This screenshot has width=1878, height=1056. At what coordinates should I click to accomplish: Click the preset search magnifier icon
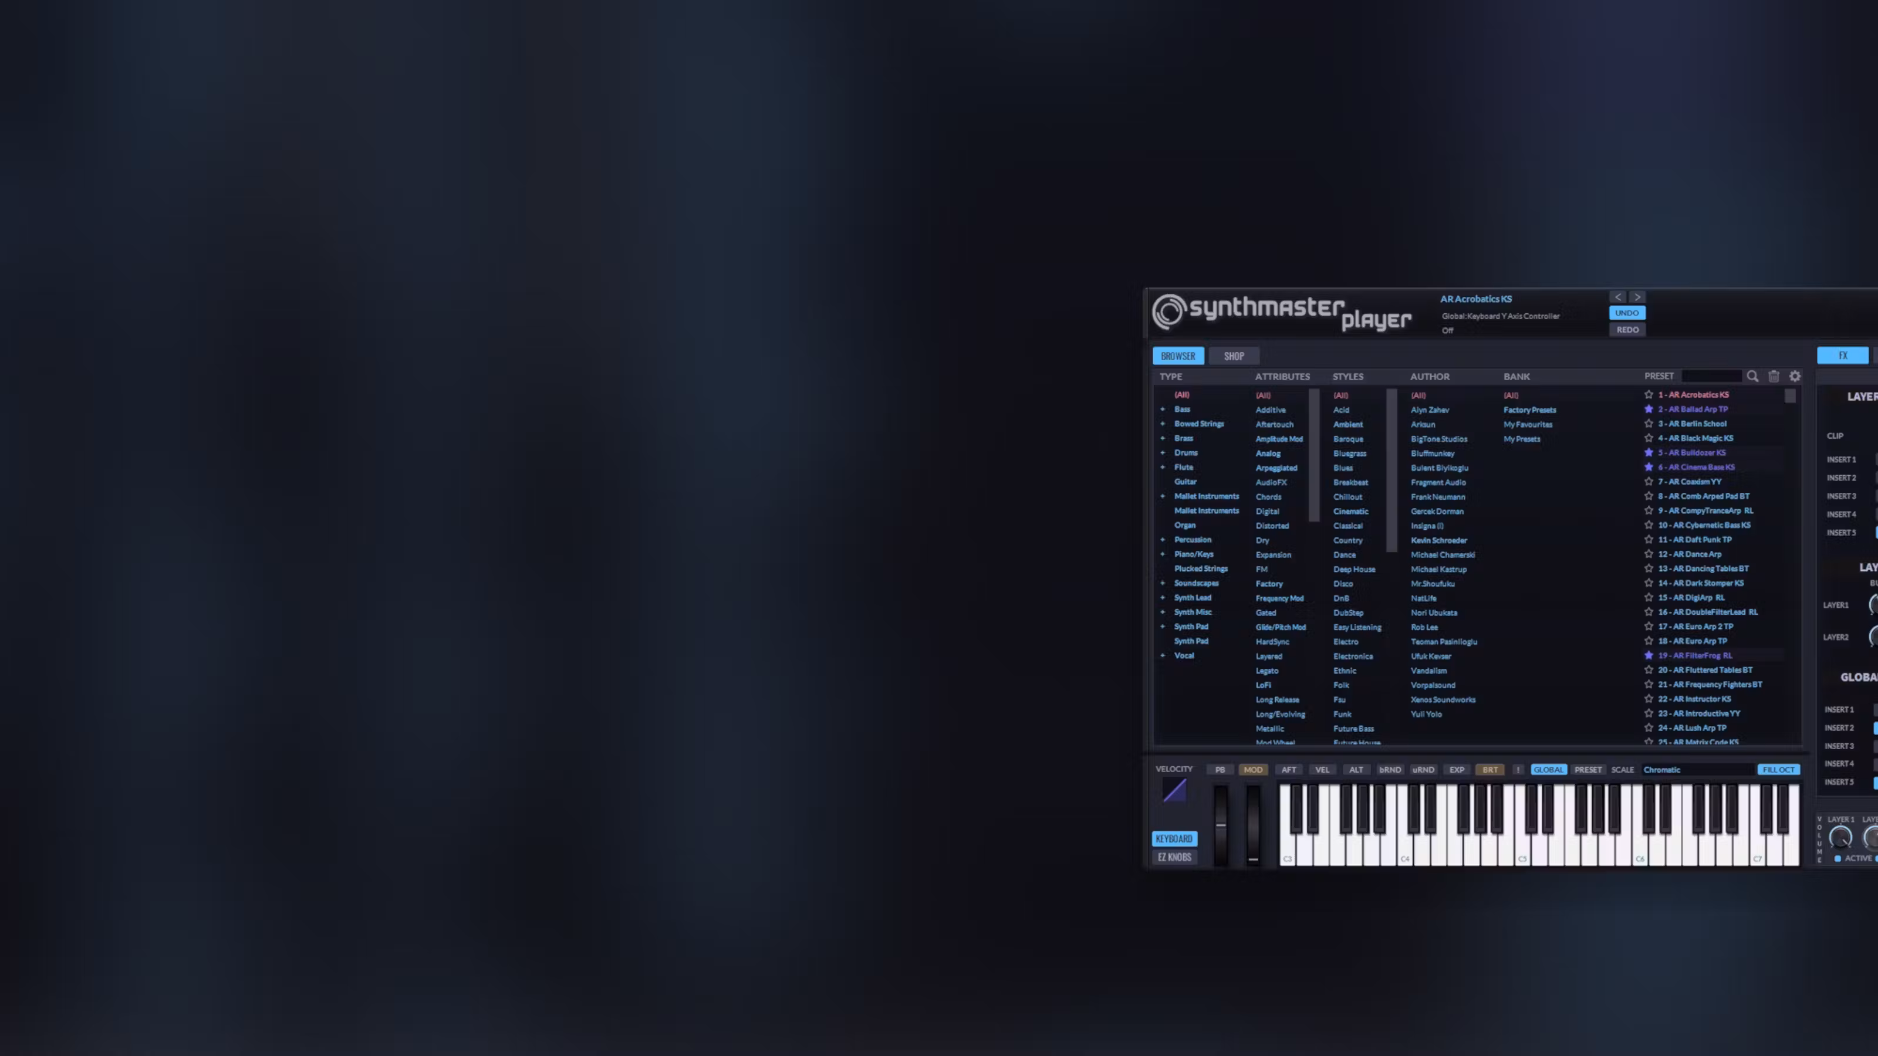(x=1752, y=376)
